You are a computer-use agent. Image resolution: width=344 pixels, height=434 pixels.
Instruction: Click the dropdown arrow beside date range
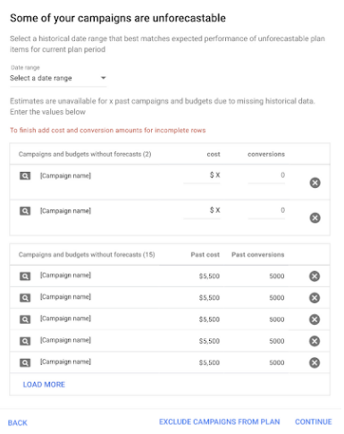[103, 78]
